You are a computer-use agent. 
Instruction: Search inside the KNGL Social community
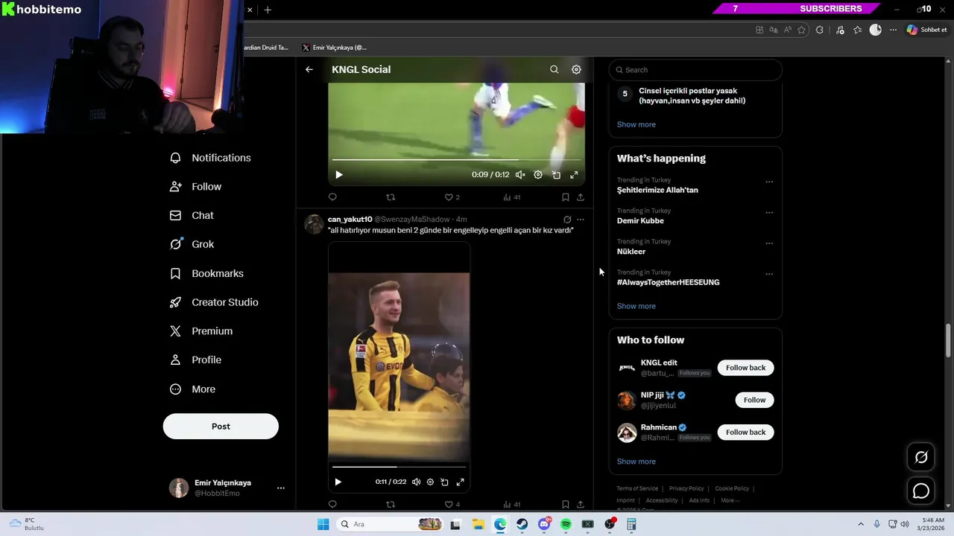(554, 69)
